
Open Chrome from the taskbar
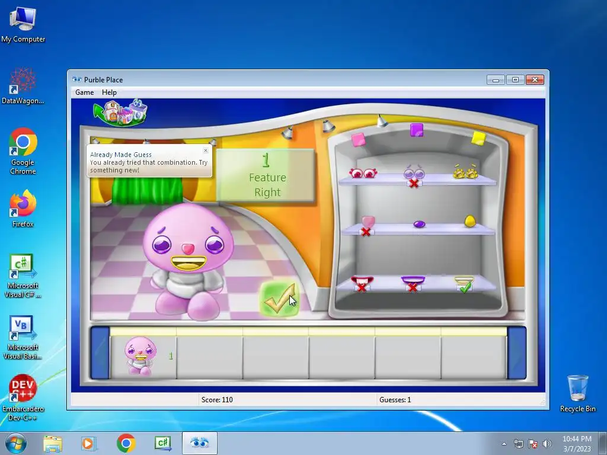pyautogui.click(x=126, y=443)
